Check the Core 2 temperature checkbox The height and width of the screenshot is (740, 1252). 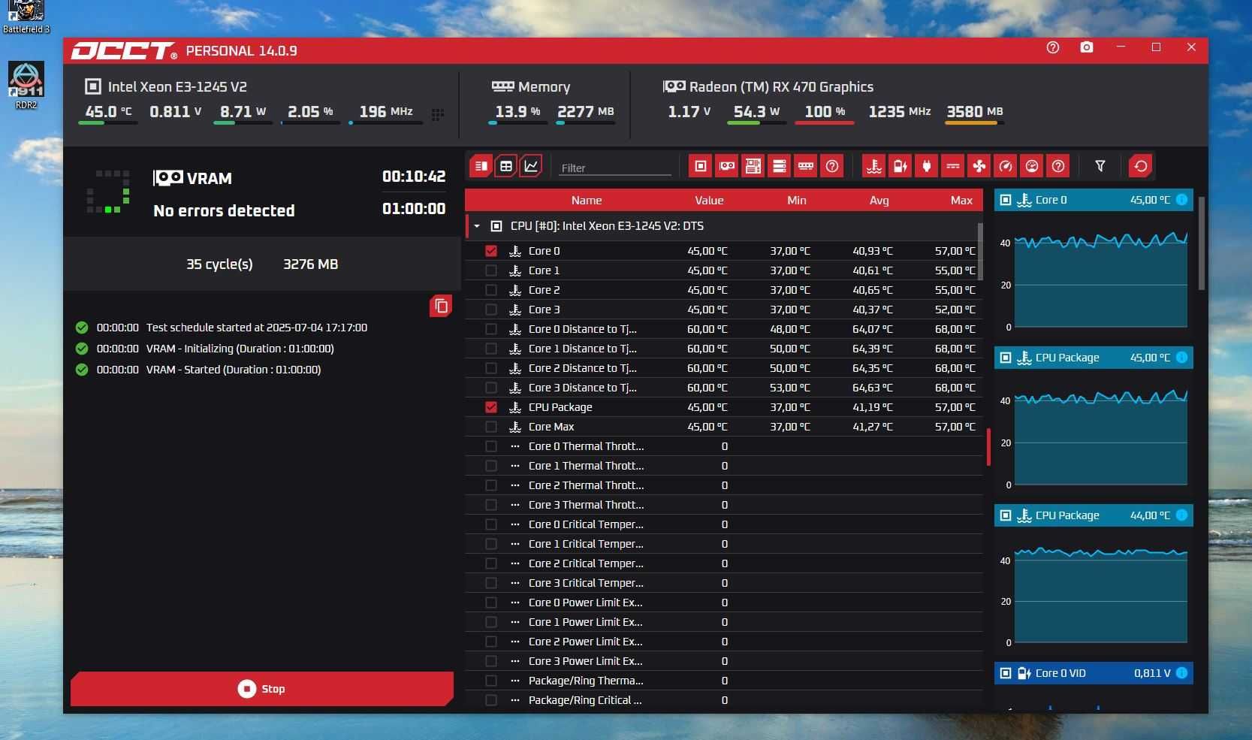click(x=491, y=290)
